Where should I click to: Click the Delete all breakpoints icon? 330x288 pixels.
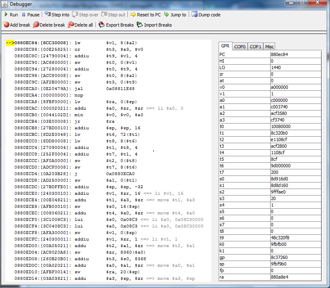(71, 25)
